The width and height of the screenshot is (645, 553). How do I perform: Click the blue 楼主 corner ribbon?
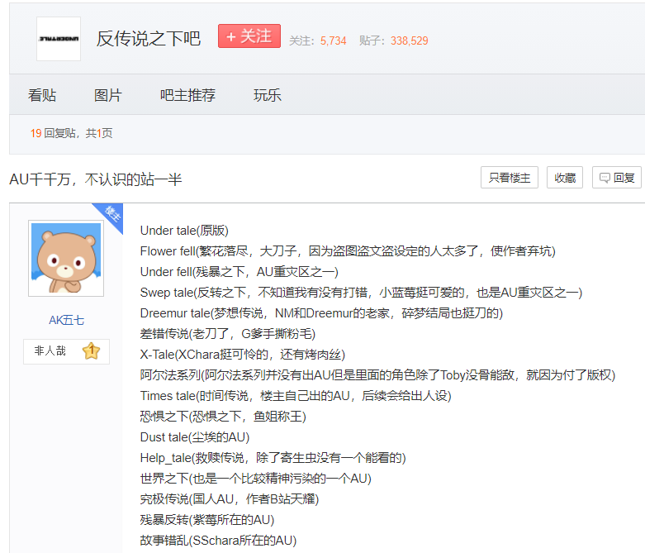[x=110, y=216]
